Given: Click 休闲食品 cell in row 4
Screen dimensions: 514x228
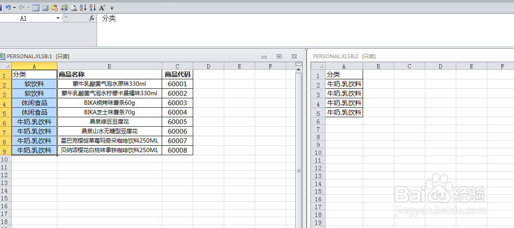Looking at the screenshot, I should 34,103.
